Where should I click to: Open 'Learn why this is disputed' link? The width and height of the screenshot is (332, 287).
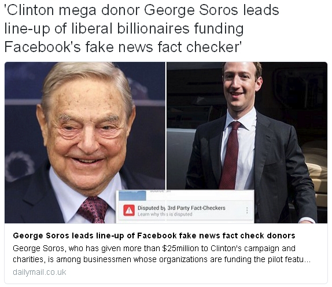pos(165,214)
